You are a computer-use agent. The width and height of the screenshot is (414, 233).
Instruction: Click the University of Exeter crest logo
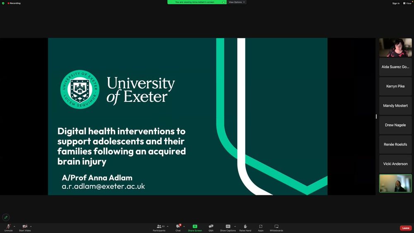pos(80,89)
